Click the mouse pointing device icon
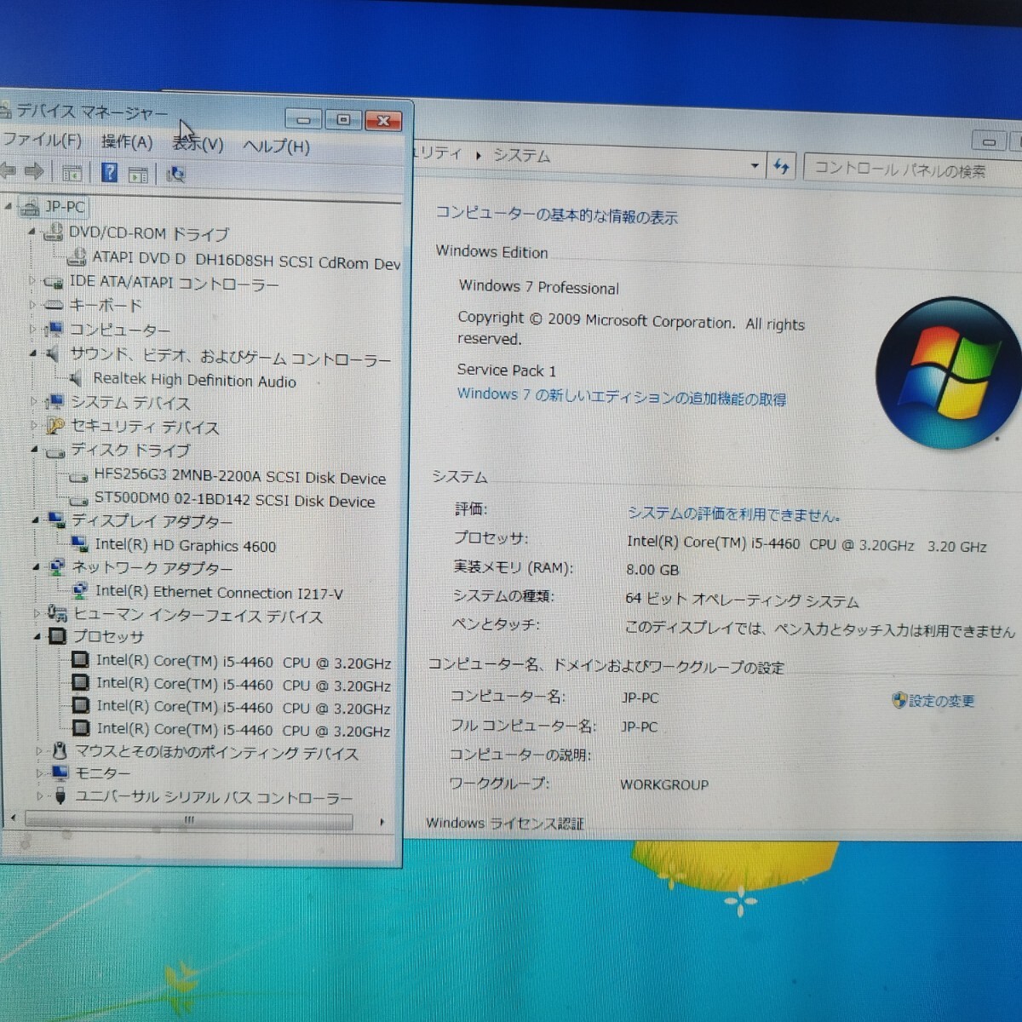 click(x=60, y=751)
